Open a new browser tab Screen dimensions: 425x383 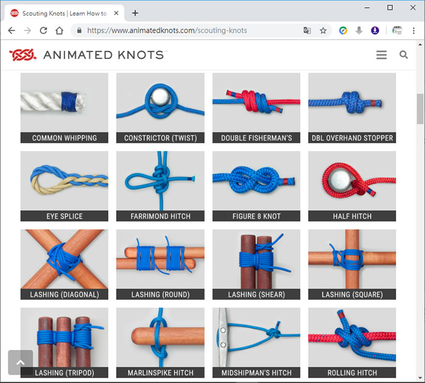135,13
